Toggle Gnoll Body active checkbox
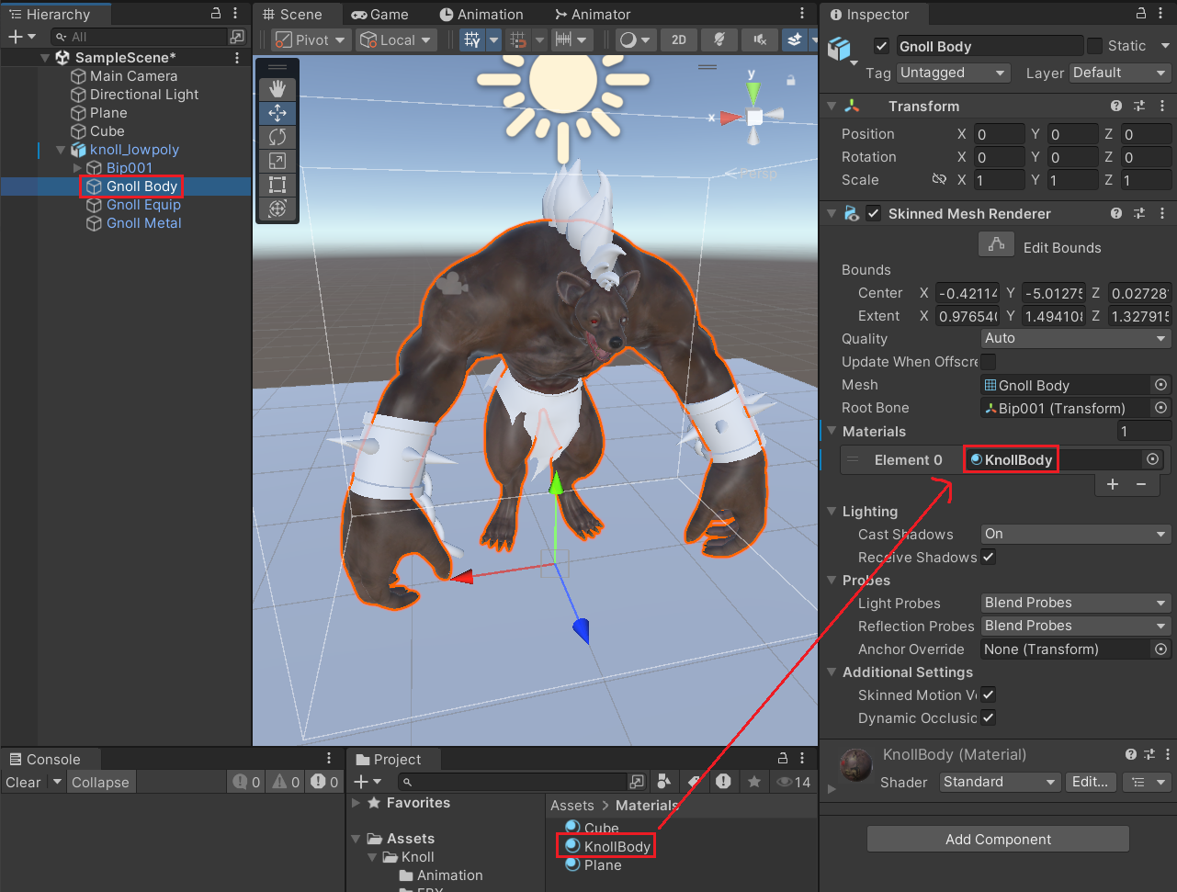Image resolution: width=1177 pixels, height=892 pixels. click(x=881, y=46)
